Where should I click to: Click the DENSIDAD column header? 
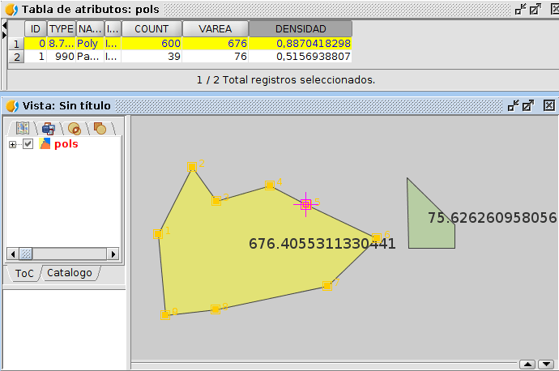(301, 28)
